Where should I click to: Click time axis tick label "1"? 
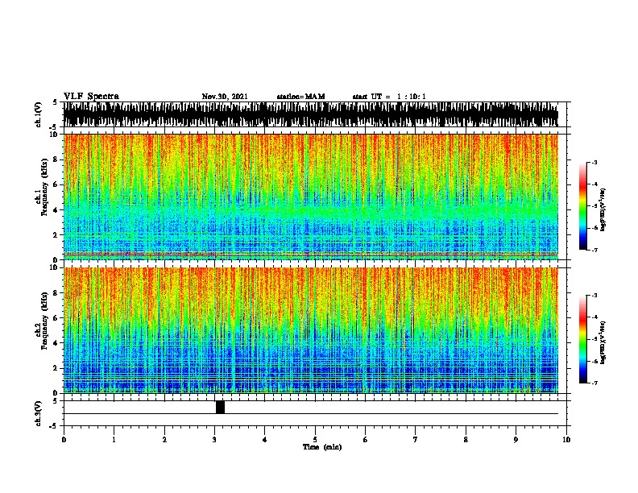[x=114, y=440]
